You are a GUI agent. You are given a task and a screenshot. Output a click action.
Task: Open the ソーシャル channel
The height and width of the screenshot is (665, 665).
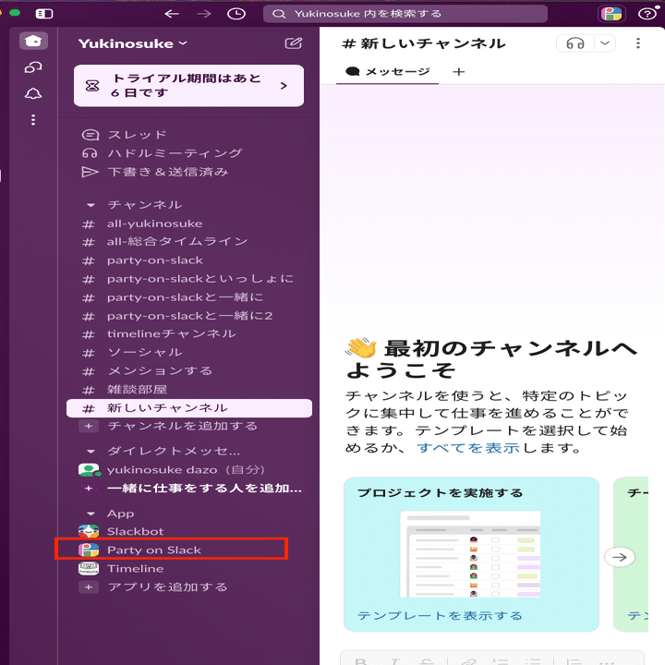(x=189, y=353)
